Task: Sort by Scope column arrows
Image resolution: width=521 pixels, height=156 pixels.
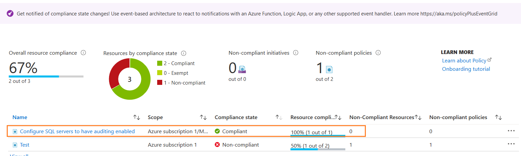Action: point(203,117)
